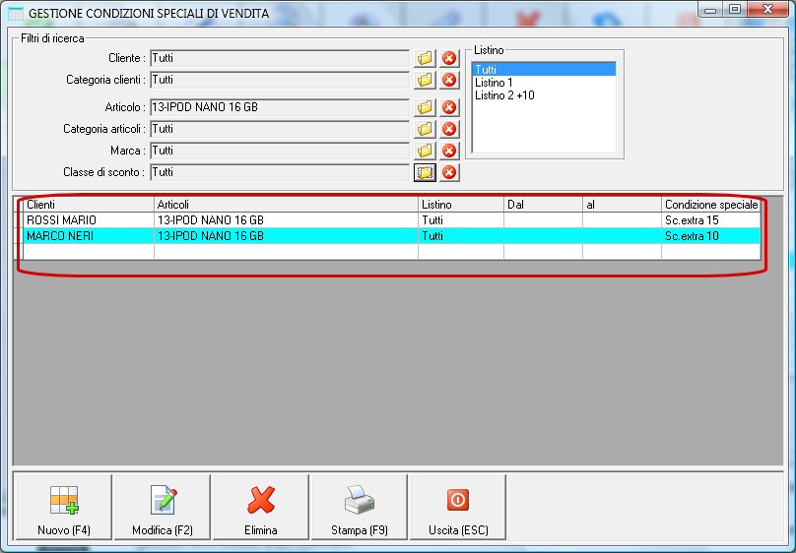Click the Categoria articoli filter field
Image resolution: width=796 pixels, height=553 pixels.
280,129
